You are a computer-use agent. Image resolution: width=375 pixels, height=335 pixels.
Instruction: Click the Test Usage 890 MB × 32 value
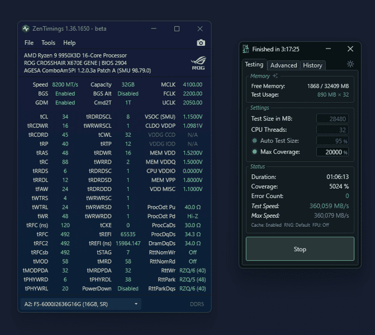pyautogui.click(x=333, y=95)
